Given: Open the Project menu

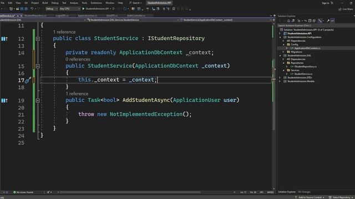Looking at the screenshot, I should pos(35,3).
